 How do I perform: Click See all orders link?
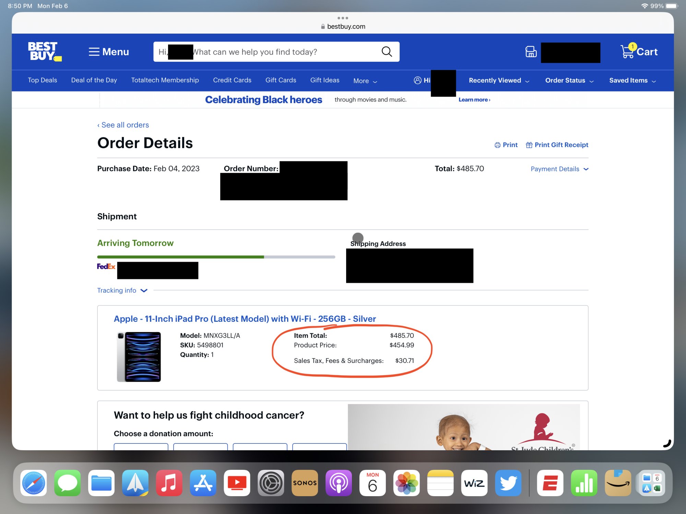pos(123,125)
